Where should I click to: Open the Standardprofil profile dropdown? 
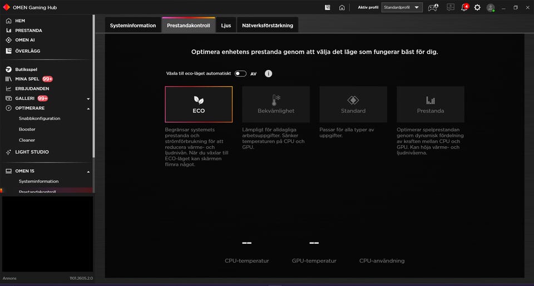pyautogui.click(x=402, y=7)
